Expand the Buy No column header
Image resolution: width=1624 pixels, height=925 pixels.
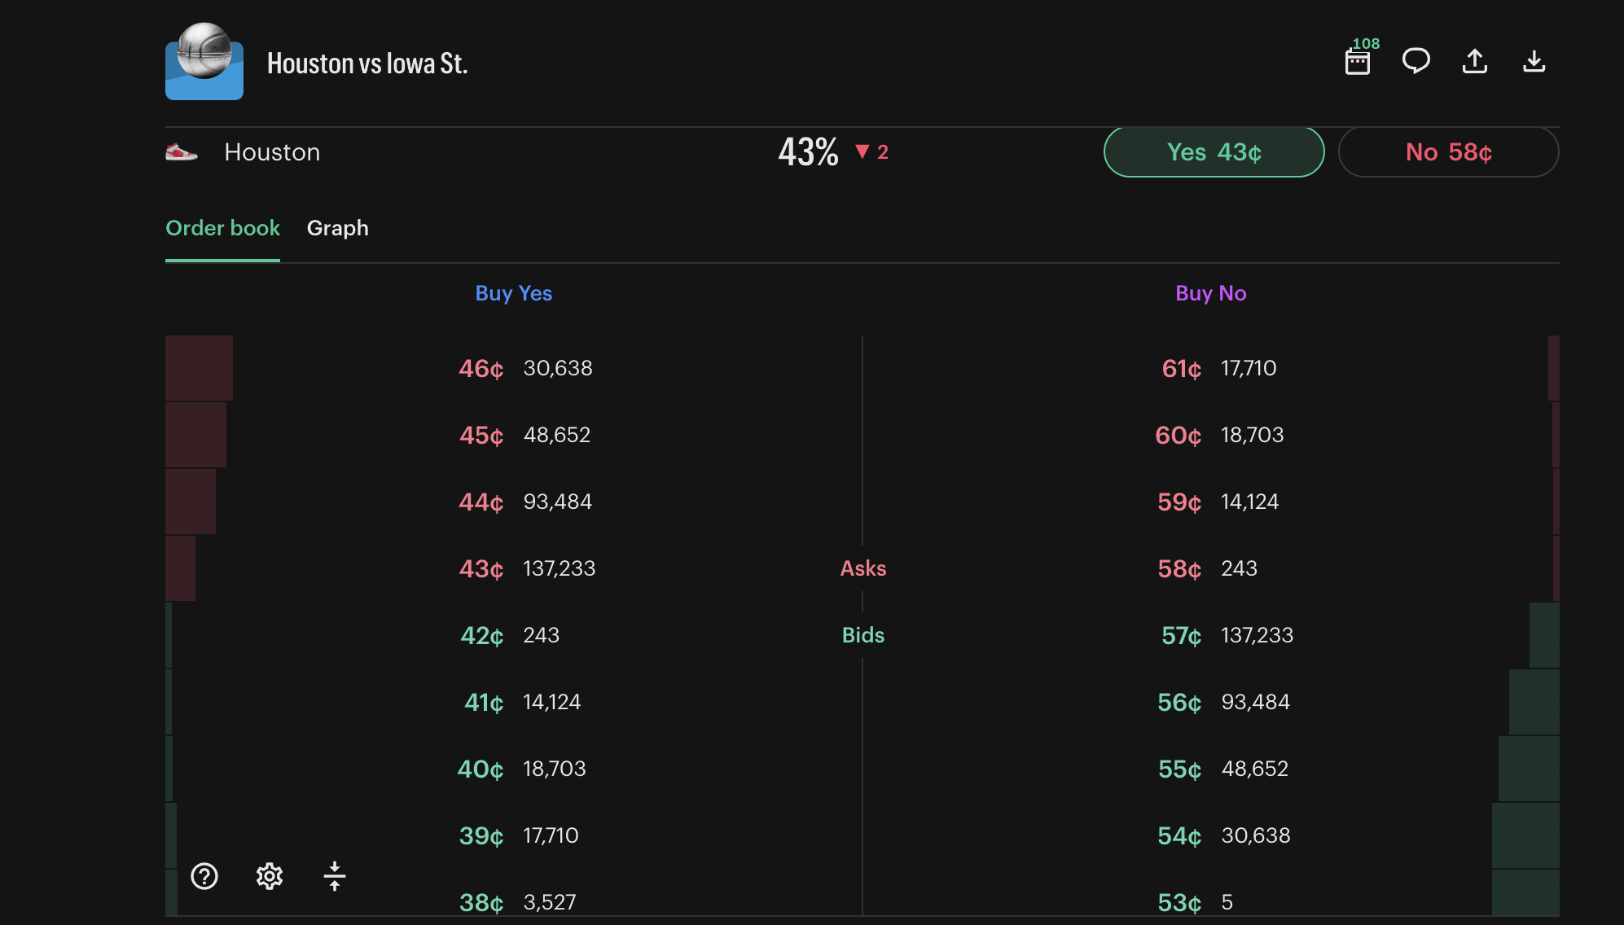pos(1210,293)
